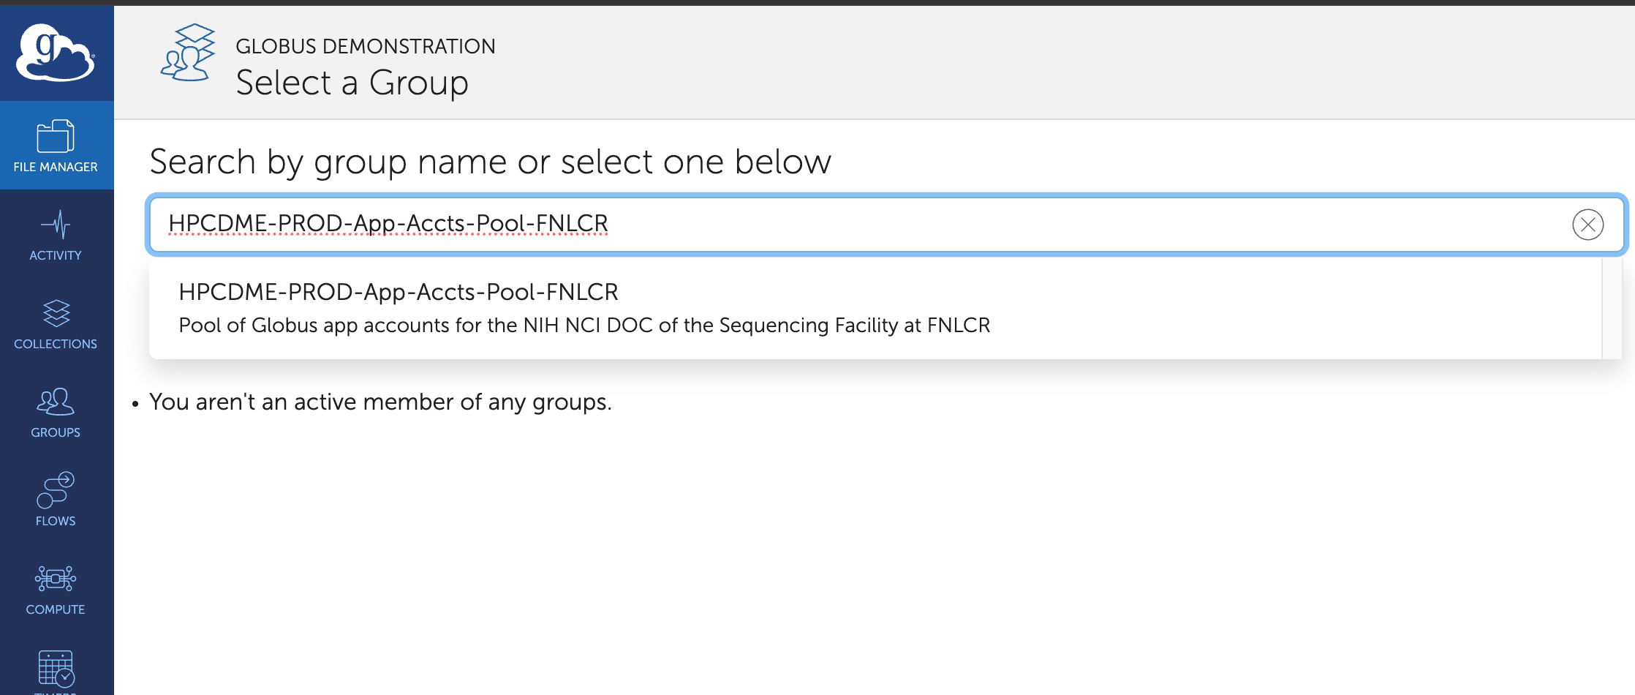Viewport: 1635px width, 695px height.
Task: Click the group icon beside page title
Action: coord(188,53)
